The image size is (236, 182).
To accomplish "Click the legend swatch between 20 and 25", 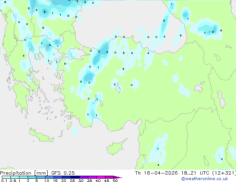I will [66, 177].
